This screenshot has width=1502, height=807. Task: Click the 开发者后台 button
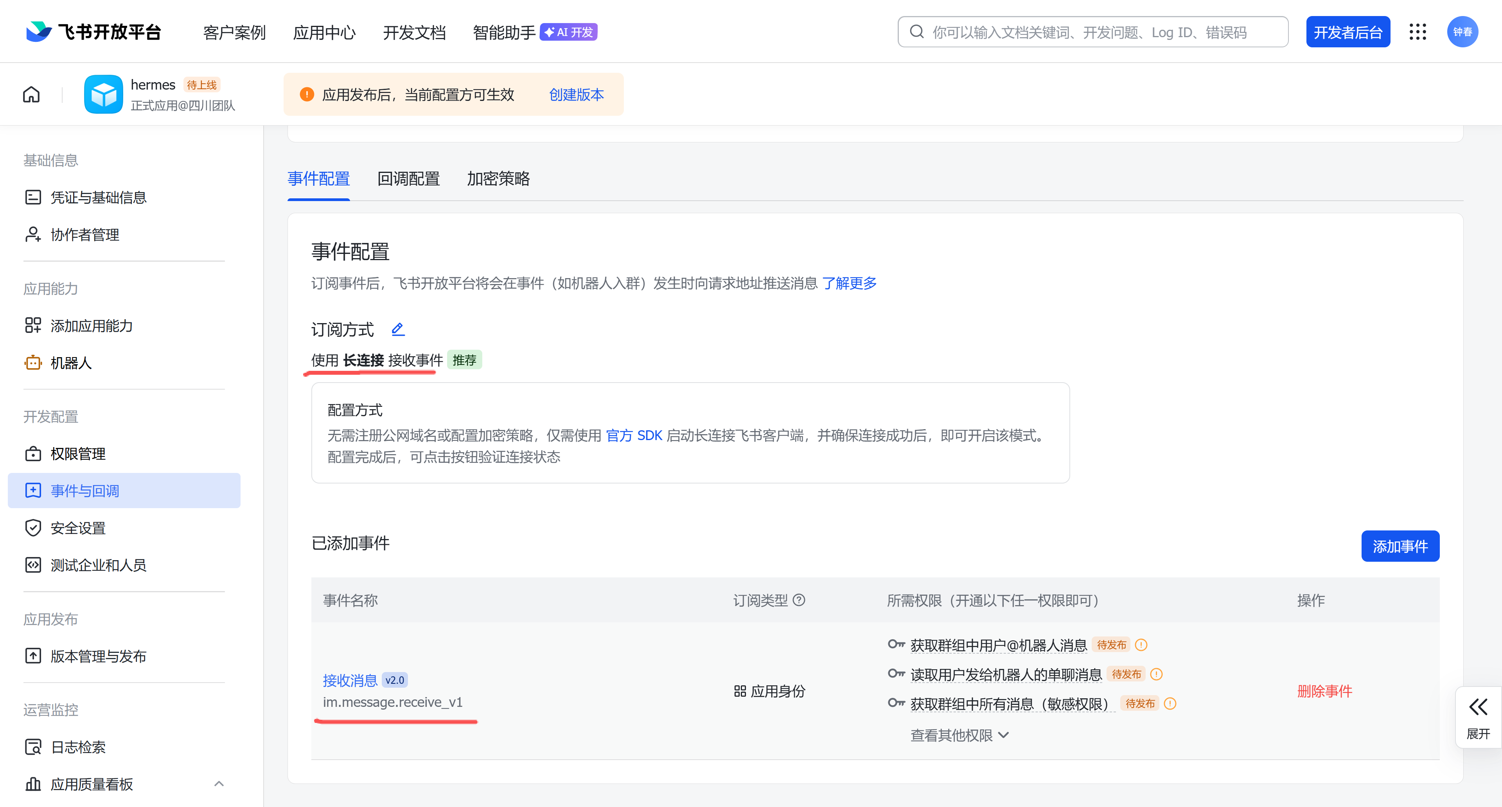[x=1348, y=32]
